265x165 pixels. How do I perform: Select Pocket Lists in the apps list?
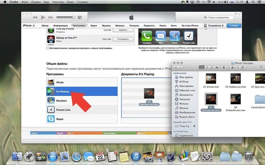(82, 110)
